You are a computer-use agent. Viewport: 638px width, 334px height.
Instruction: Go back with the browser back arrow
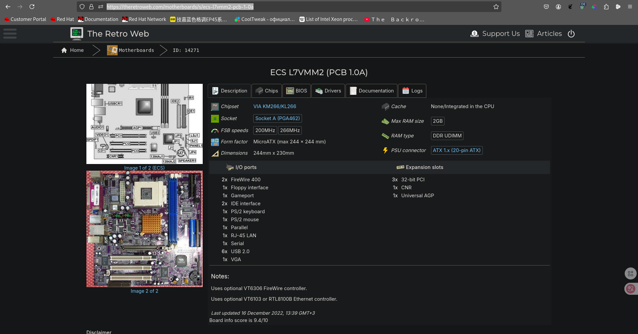[x=8, y=7]
